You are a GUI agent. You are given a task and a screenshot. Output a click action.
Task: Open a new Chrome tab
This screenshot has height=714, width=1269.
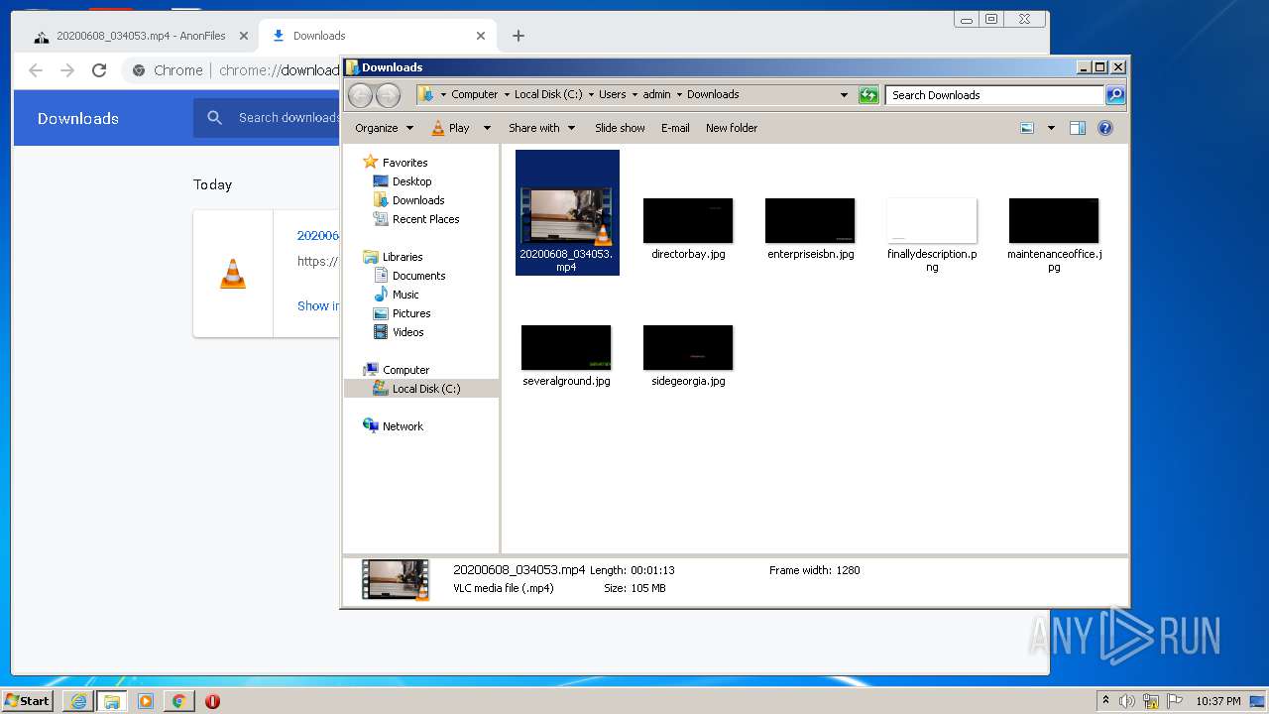[x=519, y=36]
